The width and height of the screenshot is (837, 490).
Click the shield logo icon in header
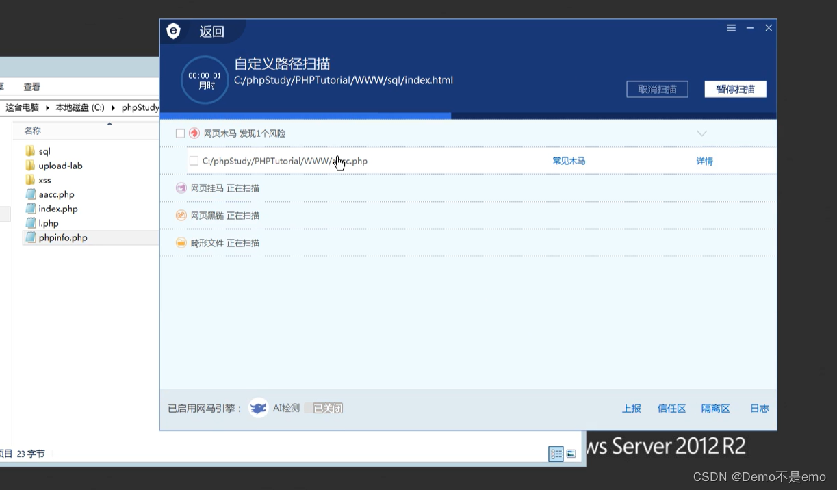[174, 31]
